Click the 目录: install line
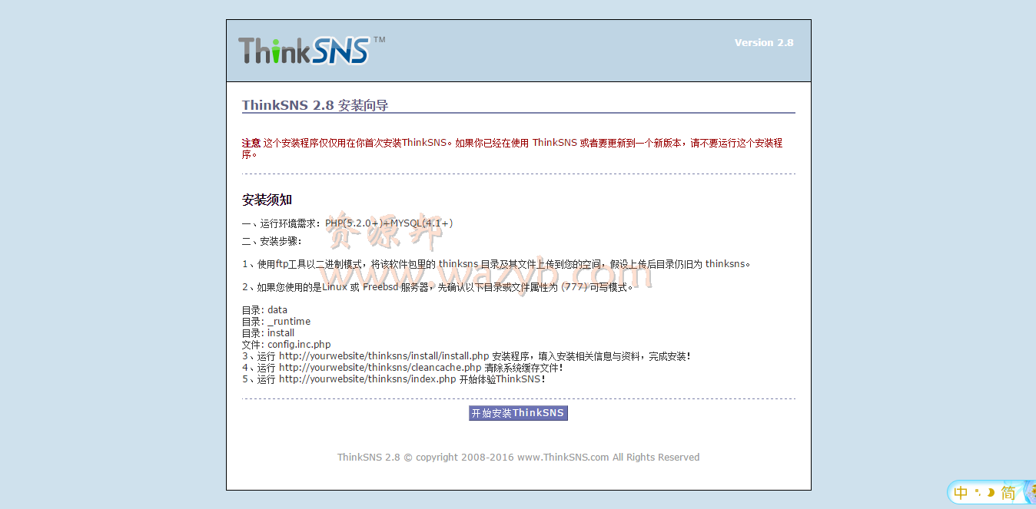The image size is (1036, 509). [x=268, y=333]
